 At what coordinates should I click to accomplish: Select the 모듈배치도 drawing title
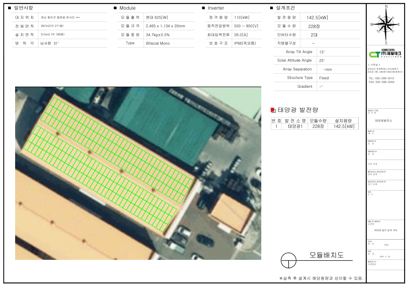coord(326,255)
